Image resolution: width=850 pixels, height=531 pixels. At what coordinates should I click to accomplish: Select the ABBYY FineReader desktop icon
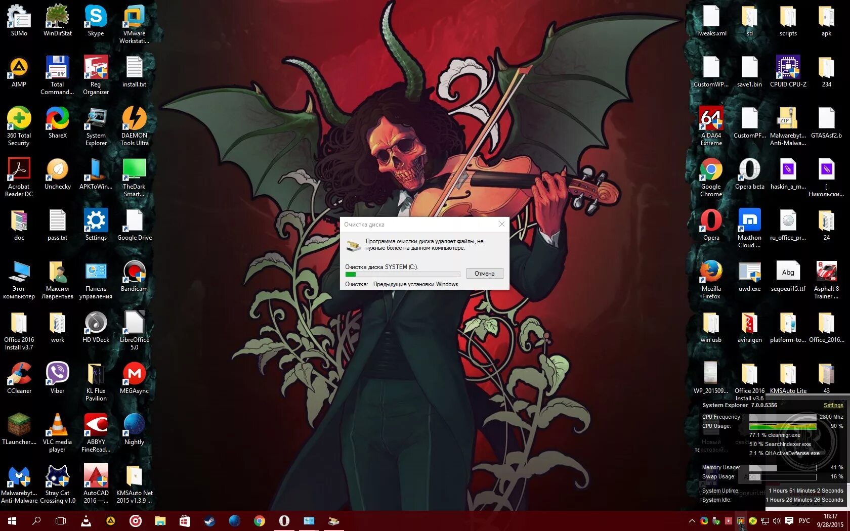(x=96, y=433)
